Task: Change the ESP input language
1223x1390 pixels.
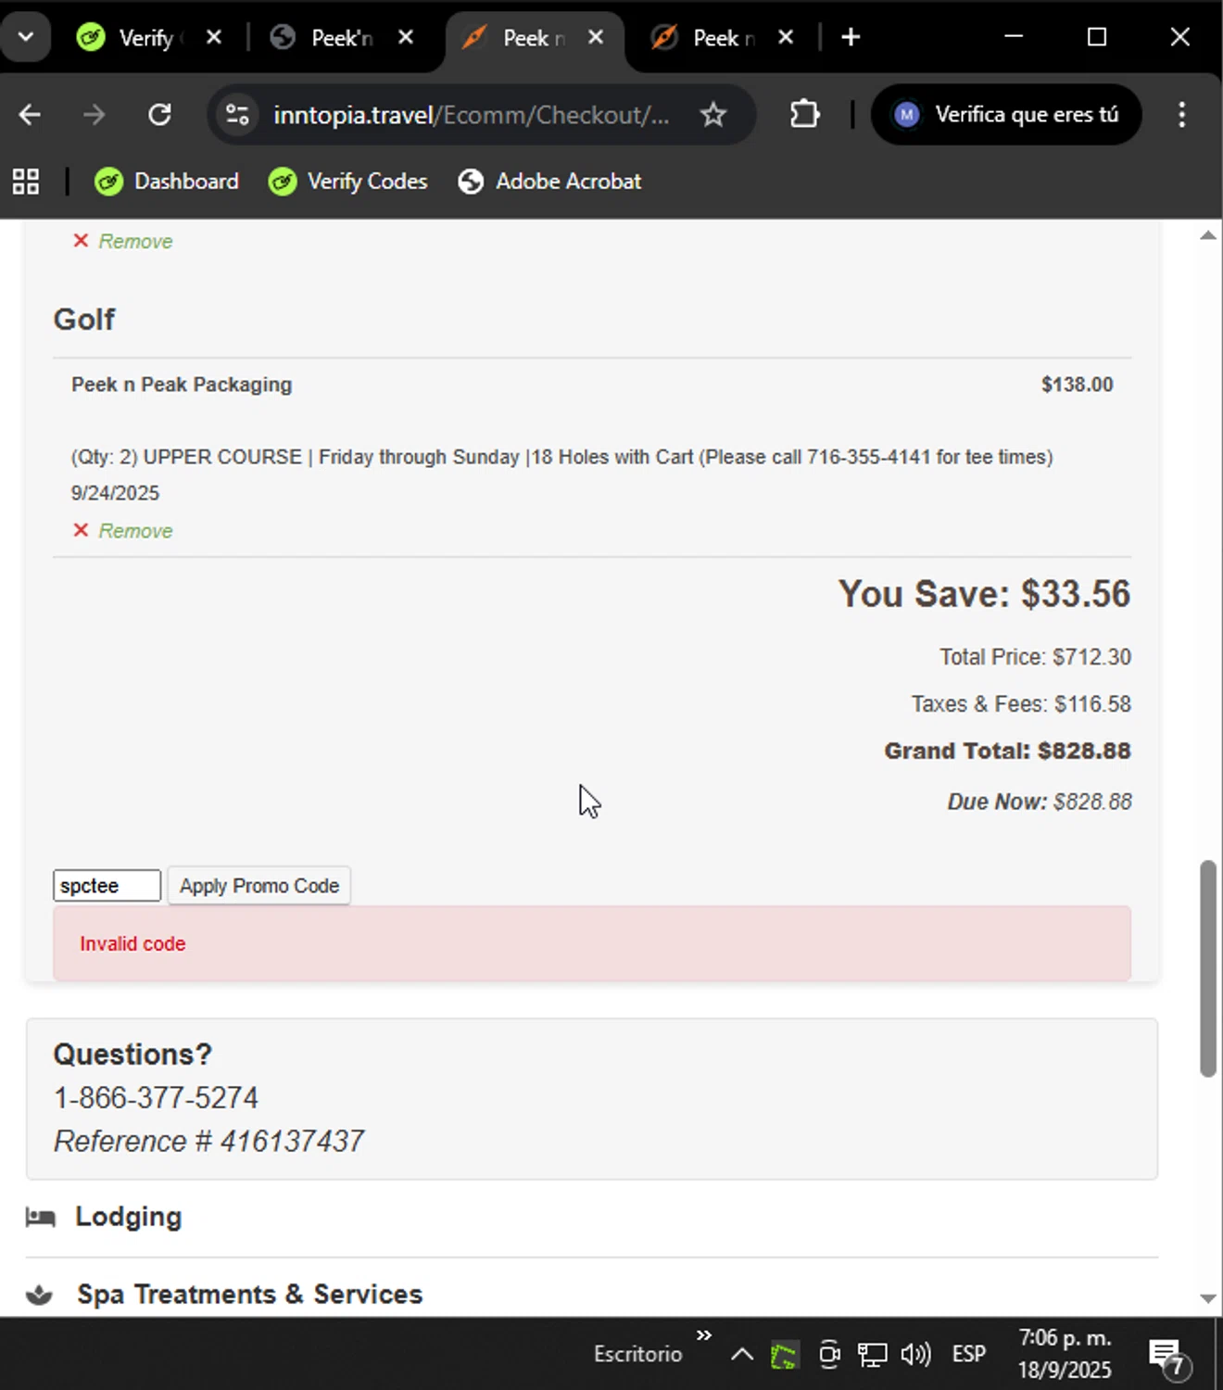Action: (968, 1355)
